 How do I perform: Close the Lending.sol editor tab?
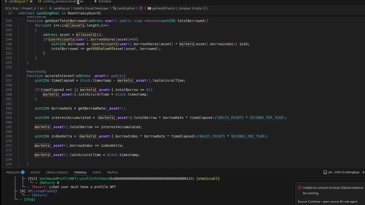(31, 1)
